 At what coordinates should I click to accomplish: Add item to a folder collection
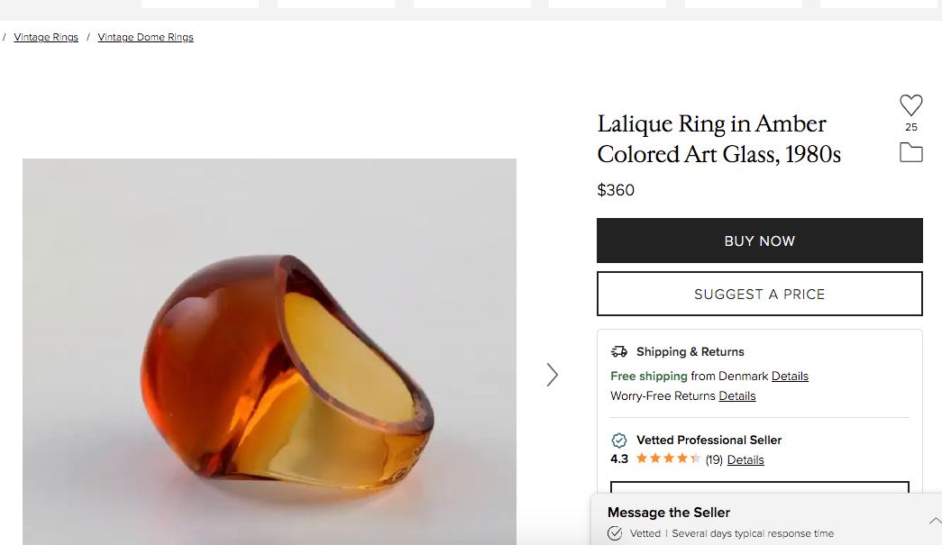coord(911,152)
